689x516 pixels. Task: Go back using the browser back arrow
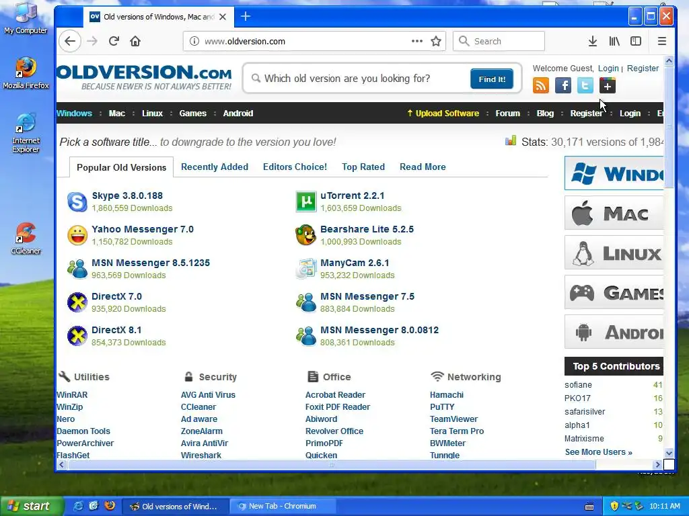tap(70, 41)
